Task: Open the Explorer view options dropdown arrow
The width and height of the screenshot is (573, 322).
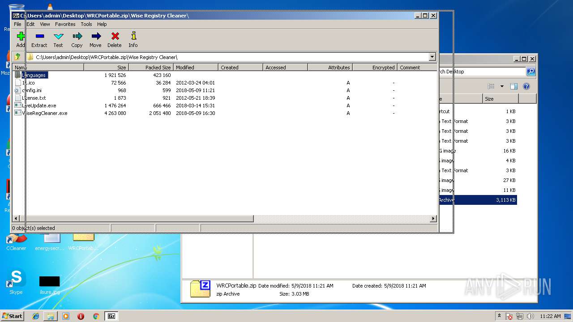Action: pos(502,86)
